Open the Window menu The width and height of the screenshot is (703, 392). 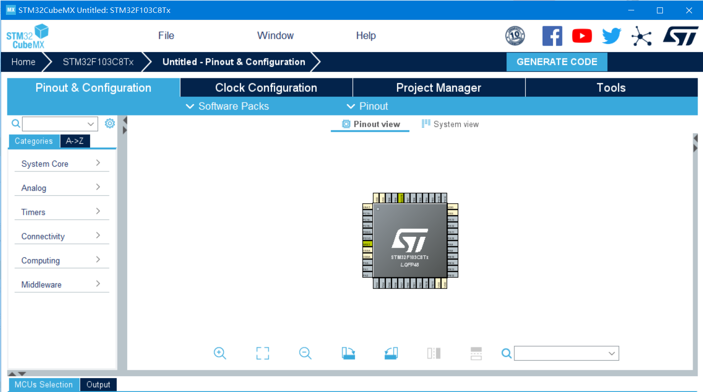(275, 35)
